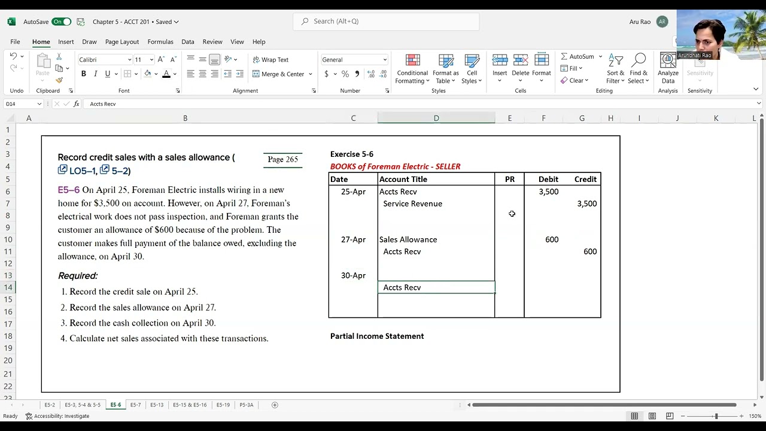The image size is (766, 431).
Task: Open Conditional Formatting menu
Action: click(x=412, y=69)
